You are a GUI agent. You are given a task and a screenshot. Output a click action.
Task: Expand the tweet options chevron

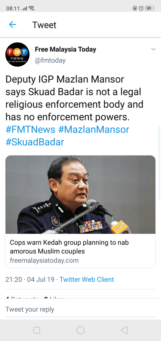[x=153, y=49]
